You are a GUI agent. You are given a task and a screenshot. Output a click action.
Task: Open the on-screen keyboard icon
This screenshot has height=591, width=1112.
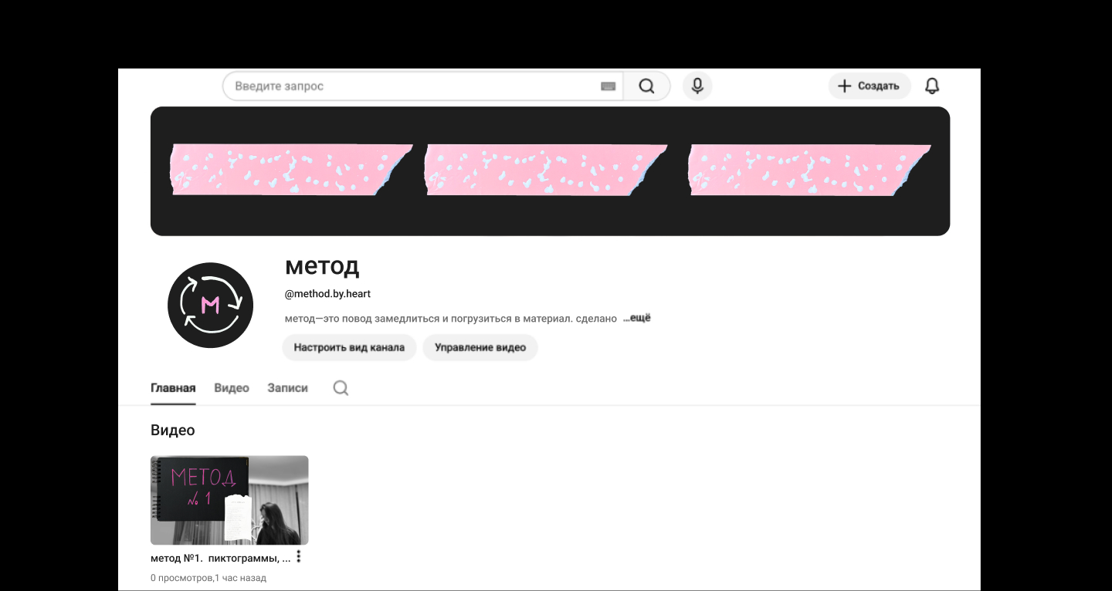(x=608, y=86)
